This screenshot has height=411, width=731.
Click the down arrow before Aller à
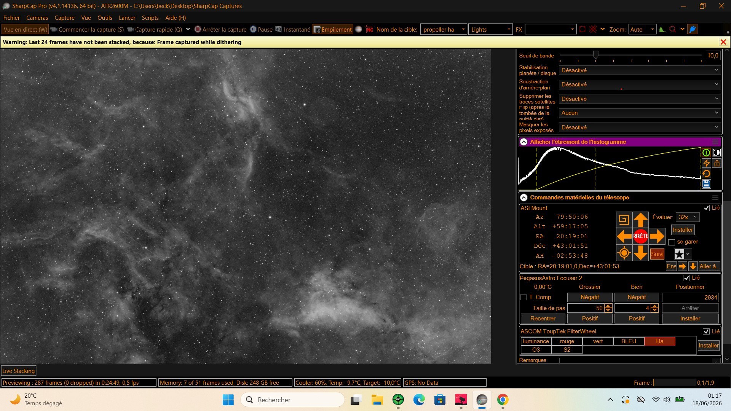click(693, 266)
